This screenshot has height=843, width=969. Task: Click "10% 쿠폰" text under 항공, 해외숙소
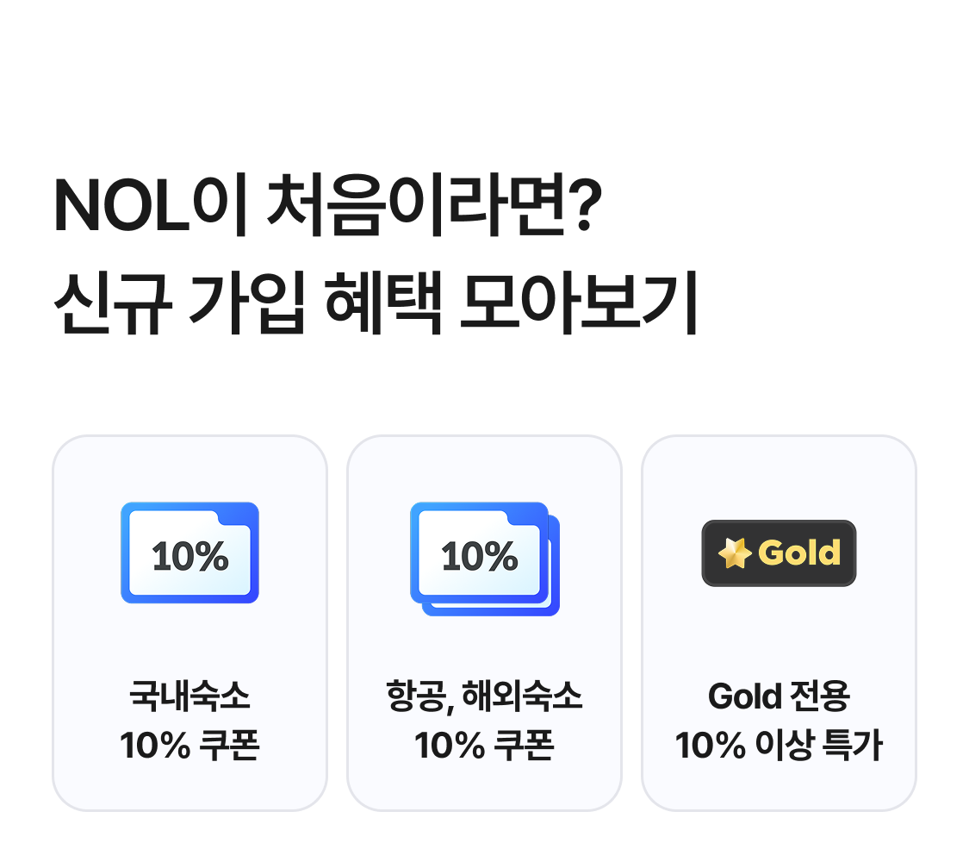point(484,746)
